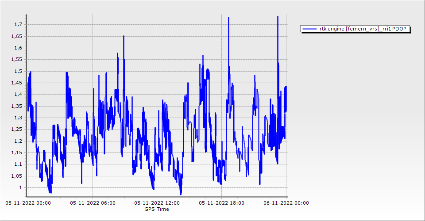Click the '1,25' y-axis tick label
Viewport: 425px width, 221px height.
(16, 130)
